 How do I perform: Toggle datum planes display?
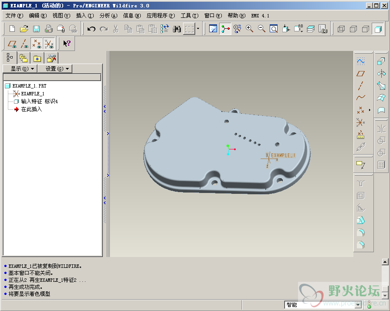(x=12, y=44)
